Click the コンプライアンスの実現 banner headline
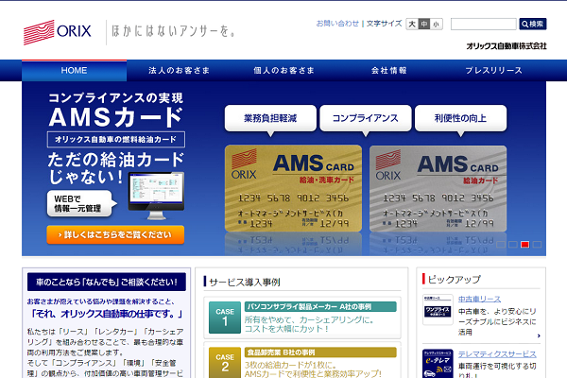Screen dimensions: 567x378 (115, 98)
